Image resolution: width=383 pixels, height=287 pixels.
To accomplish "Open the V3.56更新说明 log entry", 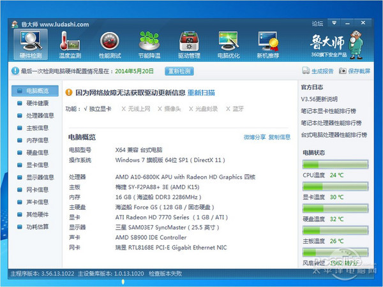I will point(319,99).
